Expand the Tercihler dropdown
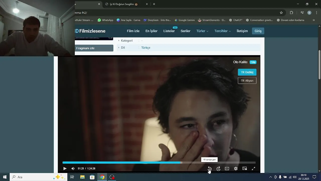The image size is (321, 181). (222, 31)
